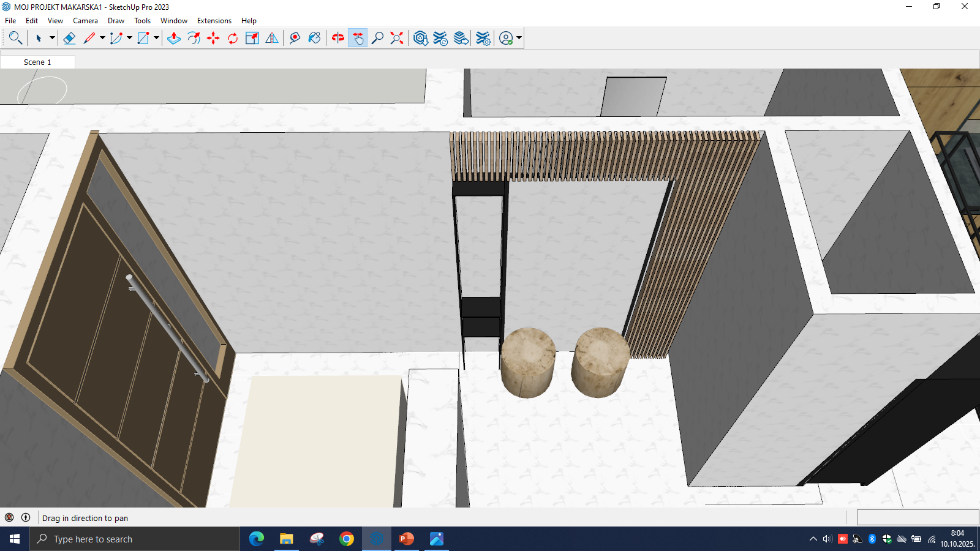
Task: Expand the Line tool dropdown arrow
Action: coord(102,38)
